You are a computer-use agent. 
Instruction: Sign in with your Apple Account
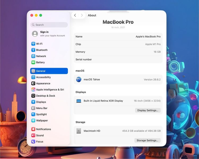click(x=49, y=34)
